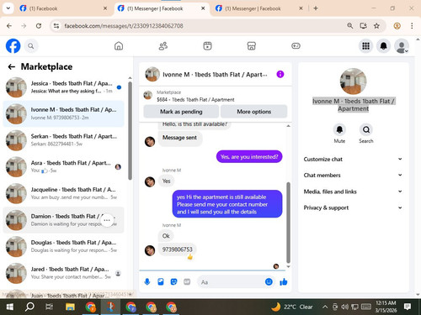Click More options button
The image size is (421, 315).
coord(254,112)
